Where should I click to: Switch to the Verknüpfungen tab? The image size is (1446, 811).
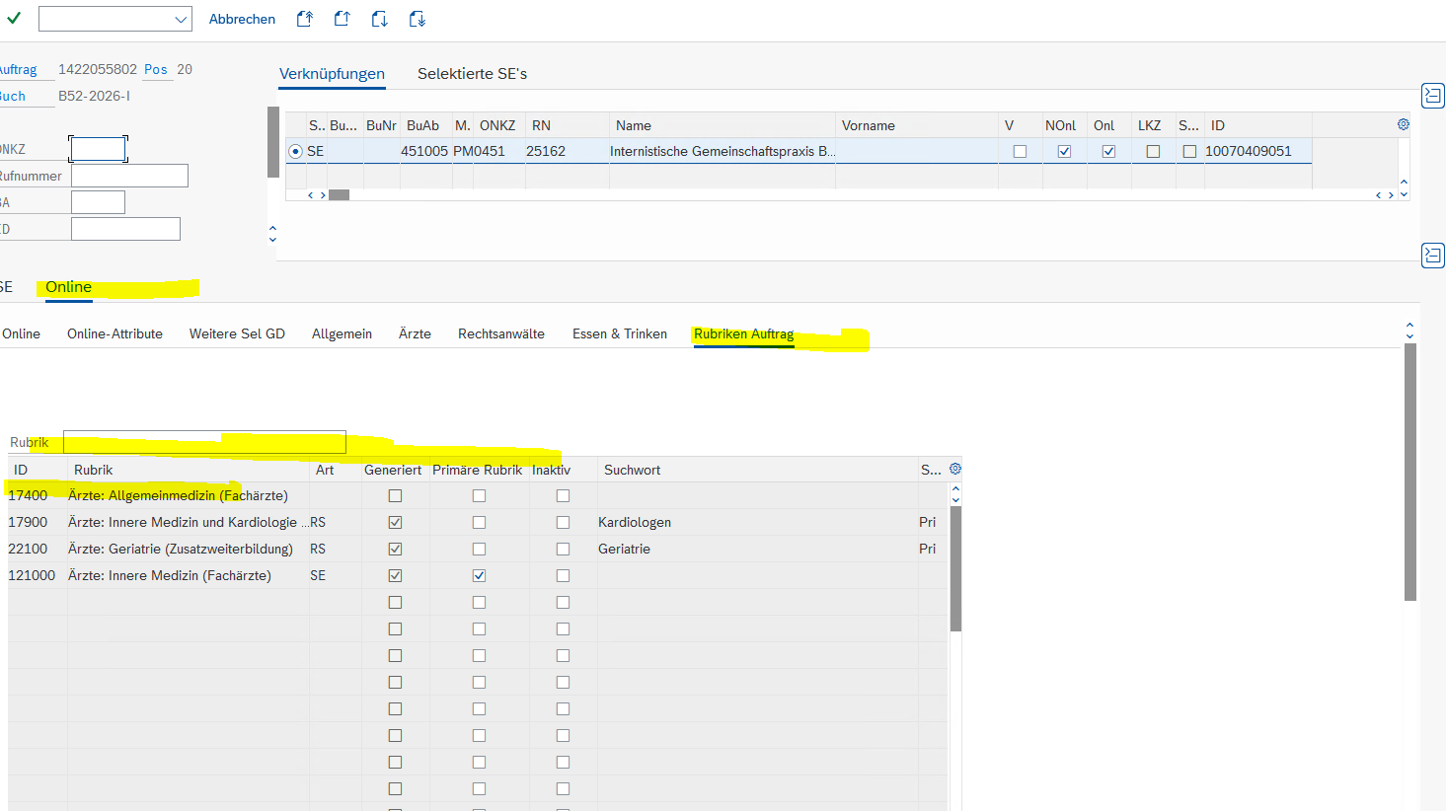pos(332,74)
